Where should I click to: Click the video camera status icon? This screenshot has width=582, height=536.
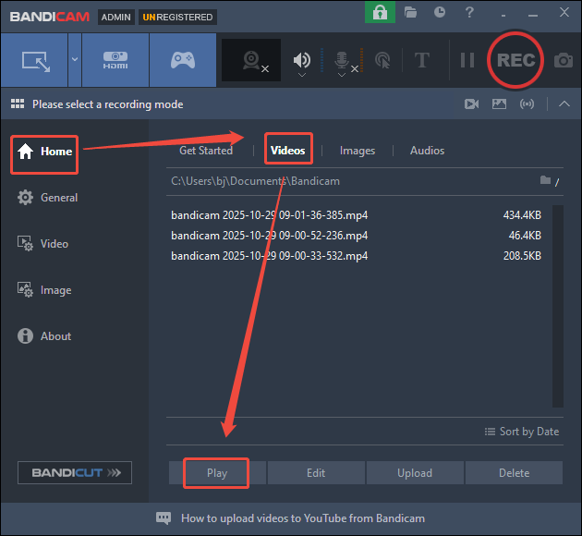471,104
